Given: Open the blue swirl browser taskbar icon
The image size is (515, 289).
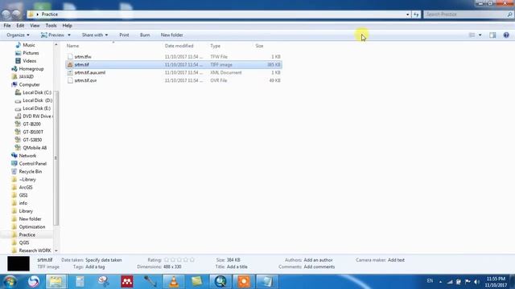Looking at the screenshot, I should click(33, 282).
